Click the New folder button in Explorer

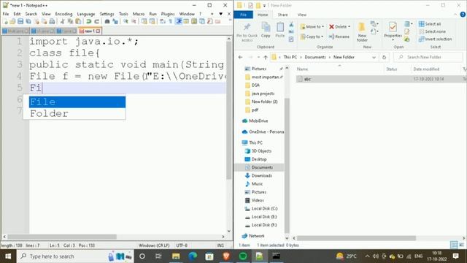362,31
